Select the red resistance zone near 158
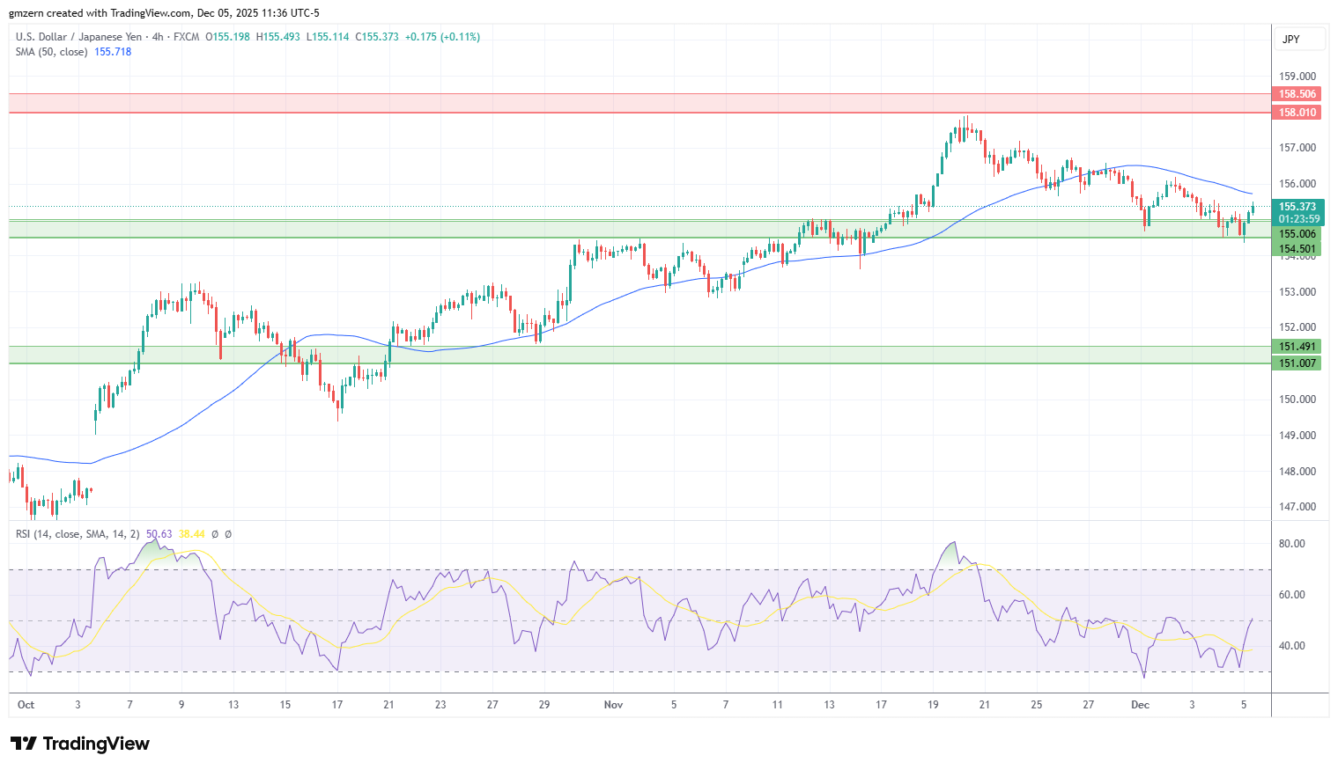 (x=640, y=103)
